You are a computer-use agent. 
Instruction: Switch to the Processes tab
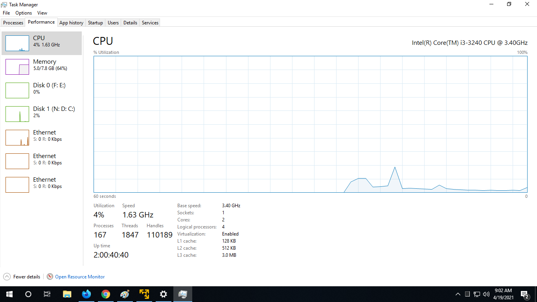(x=13, y=23)
